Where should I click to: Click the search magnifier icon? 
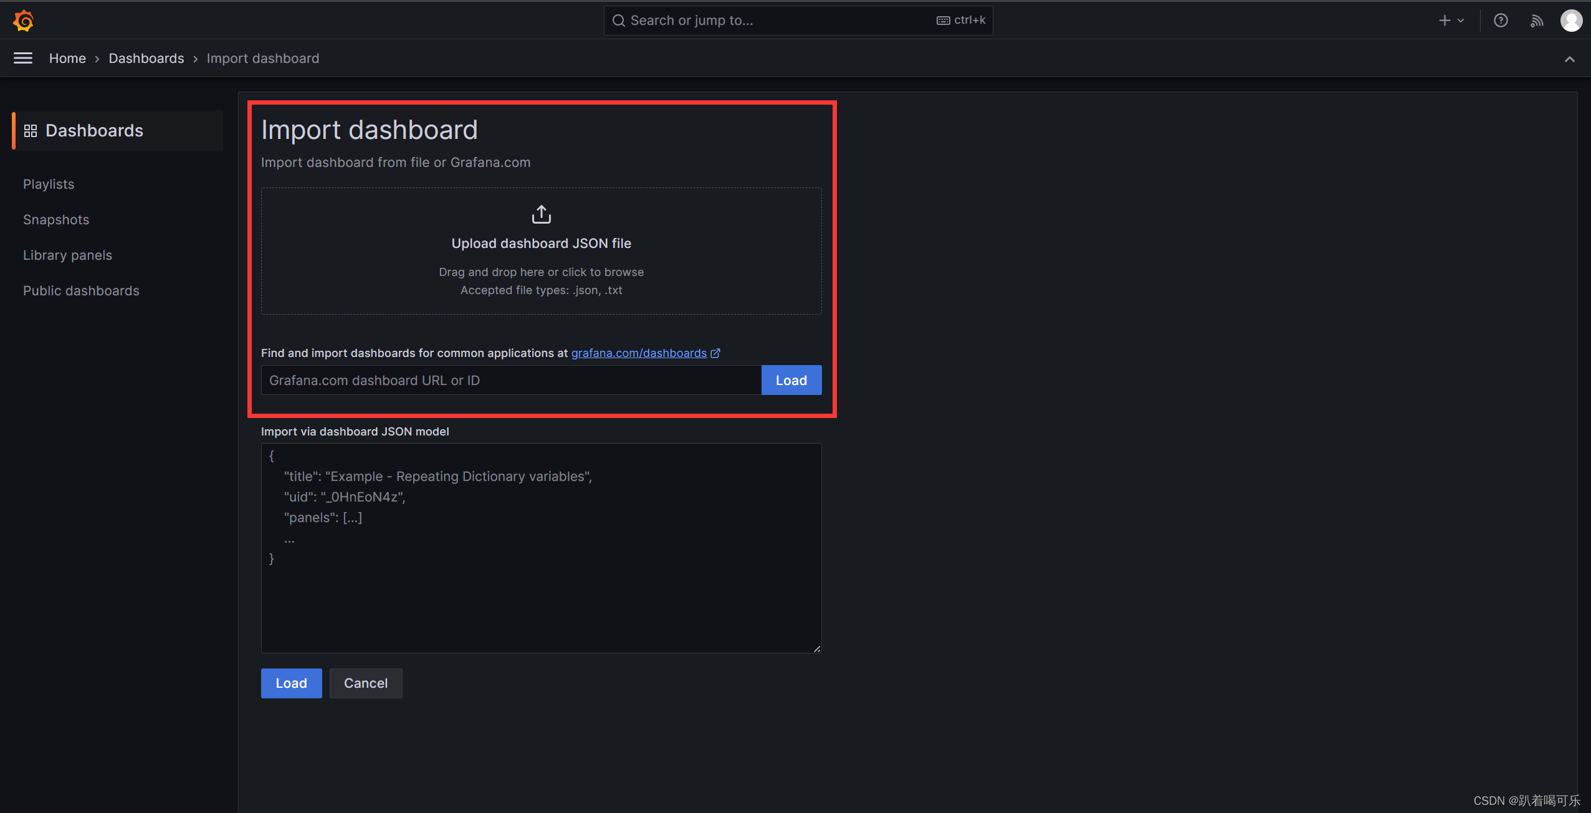[x=618, y=21]
